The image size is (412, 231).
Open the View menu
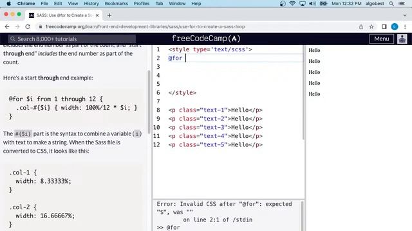pos(73,3)
